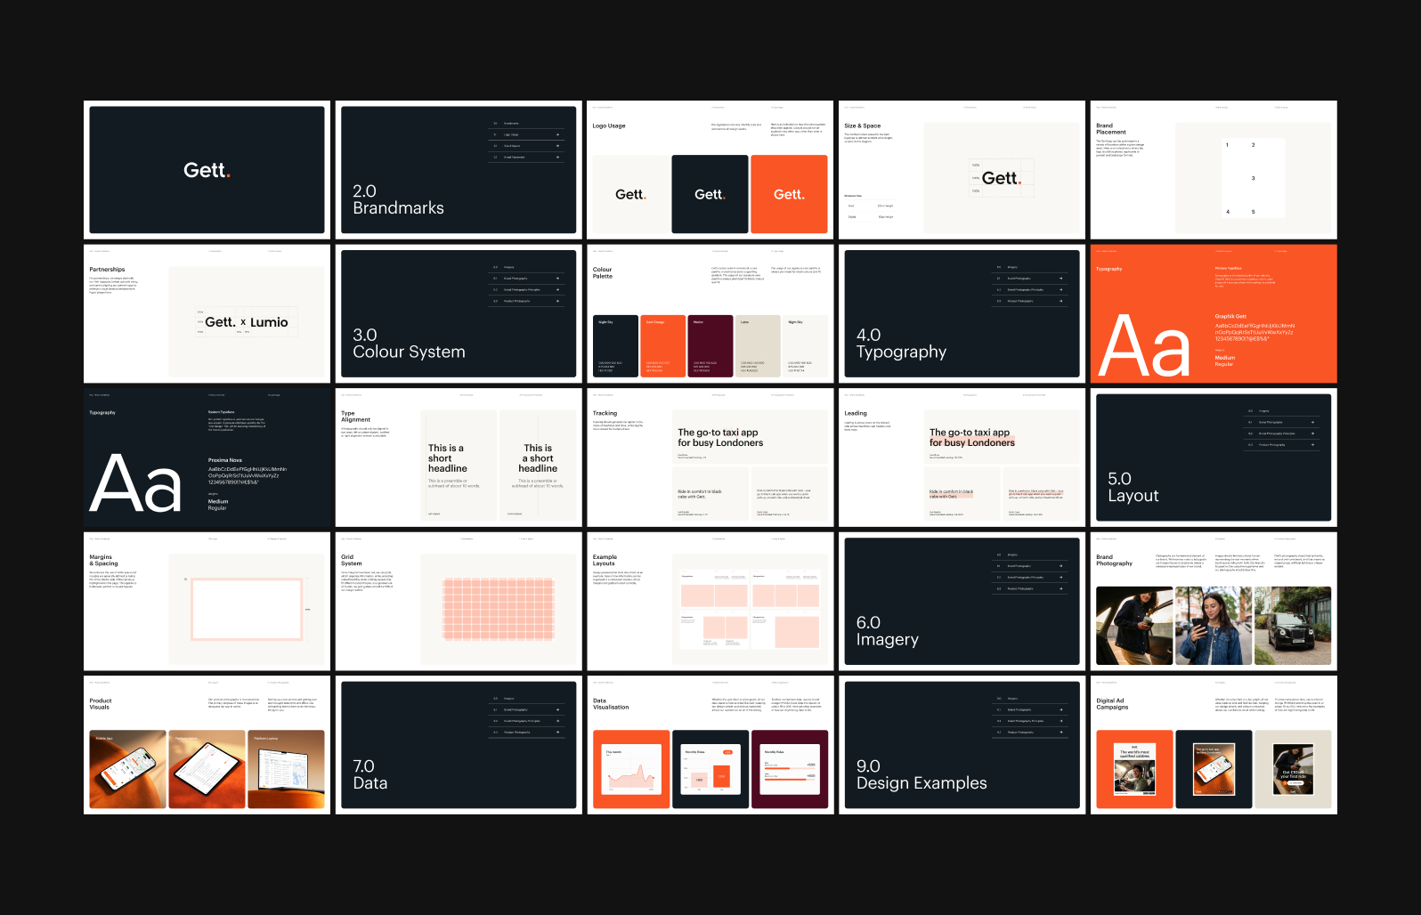Click the Colour Palette title text

click(603, 273)
